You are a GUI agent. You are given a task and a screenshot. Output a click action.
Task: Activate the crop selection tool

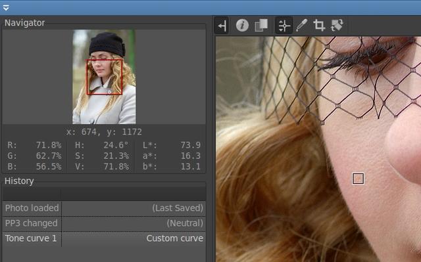319,26
